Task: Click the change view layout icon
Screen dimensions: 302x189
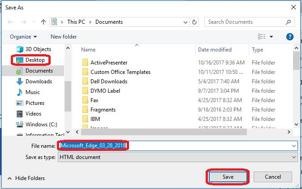Action: (262, 37)
